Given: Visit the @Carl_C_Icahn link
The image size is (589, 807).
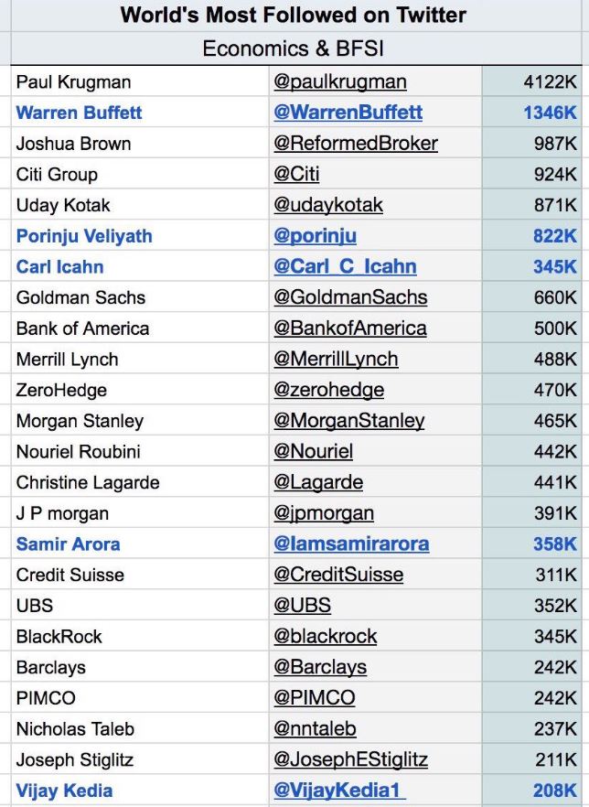Looking at the screenshot, I should click(x=345, y=267).
